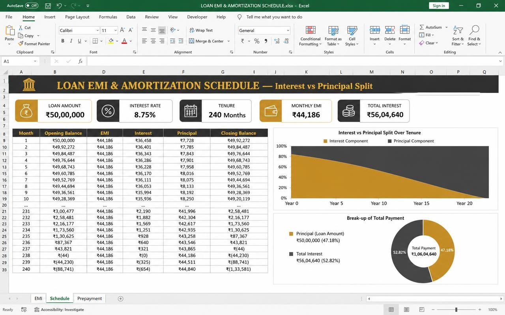Open the Page Layout tab
The width and height of the screenshot is (505, 315).
pos(77,17)
